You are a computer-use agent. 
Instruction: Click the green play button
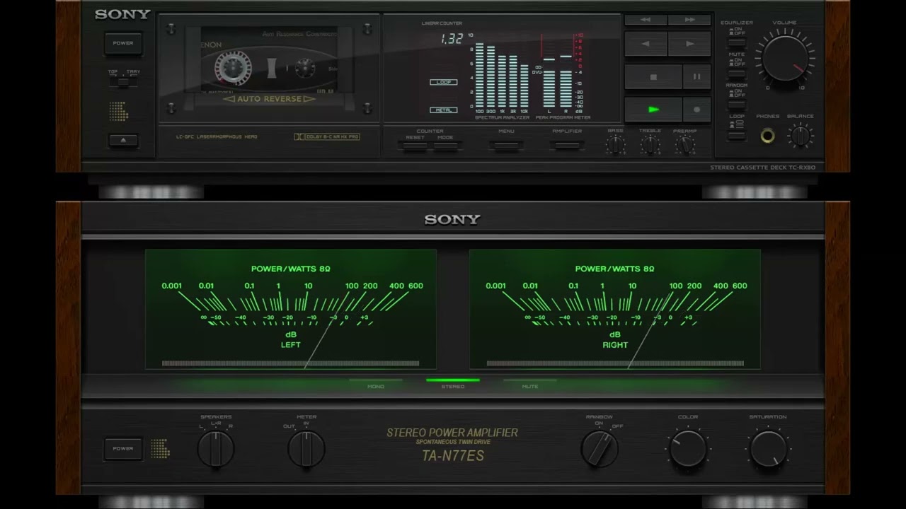653,110
